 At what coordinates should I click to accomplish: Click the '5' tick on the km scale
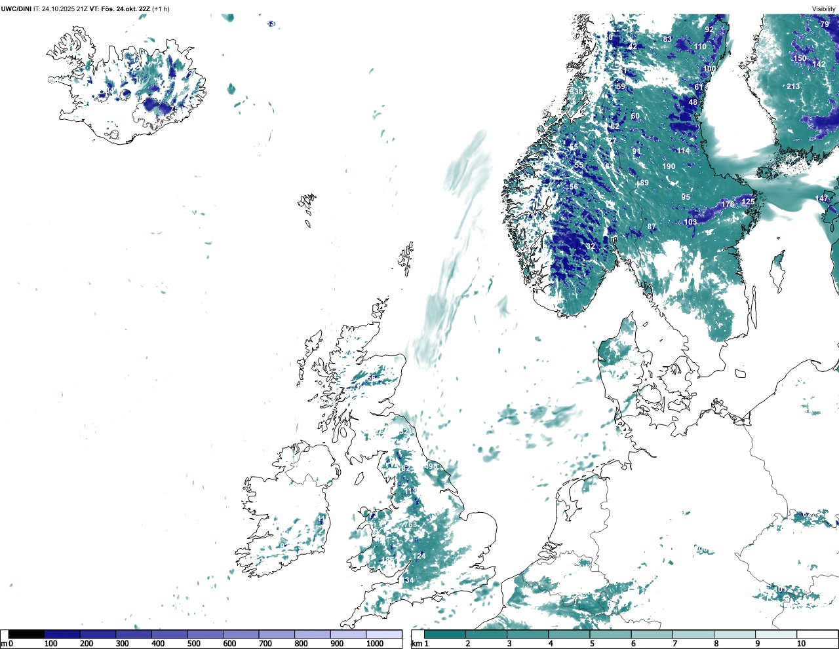tap(592, 644)
